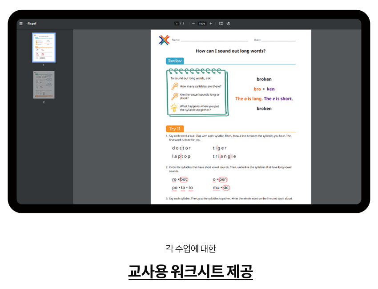Viewport: 378px width, 289px height.
Task: Click the circled syllable "bot"
Action: pos(184,179)
